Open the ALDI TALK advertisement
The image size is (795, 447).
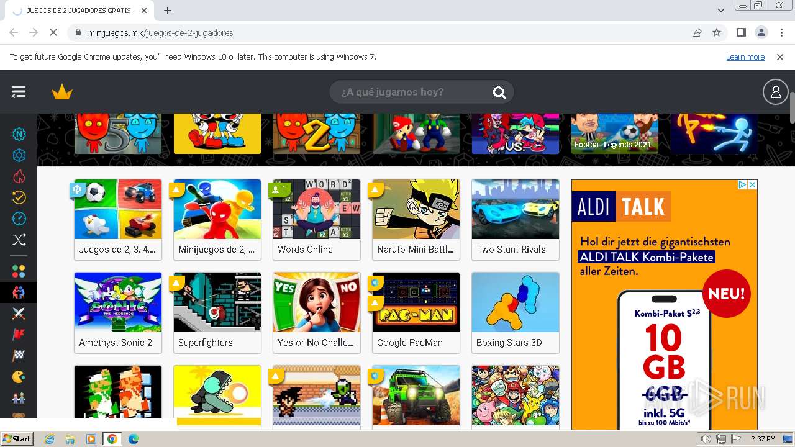click(665, 304)
